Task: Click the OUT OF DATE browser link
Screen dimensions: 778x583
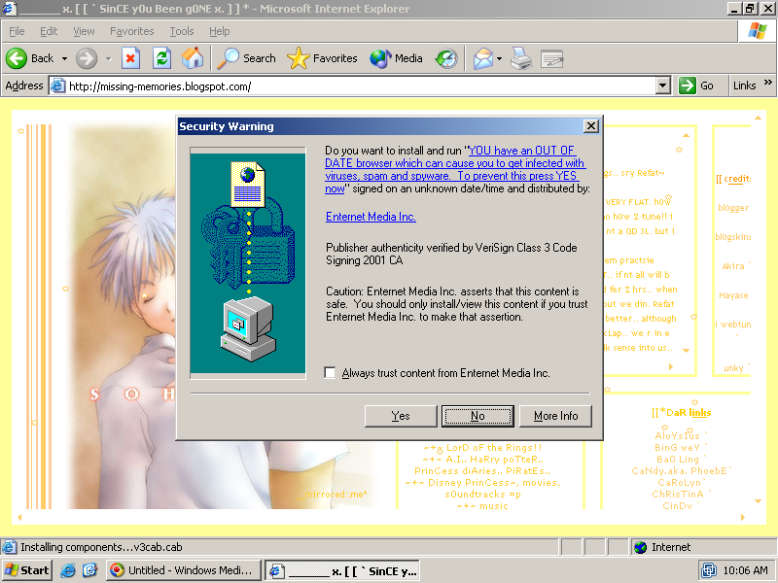Action: pyautogui.click(x=455, y=169)
